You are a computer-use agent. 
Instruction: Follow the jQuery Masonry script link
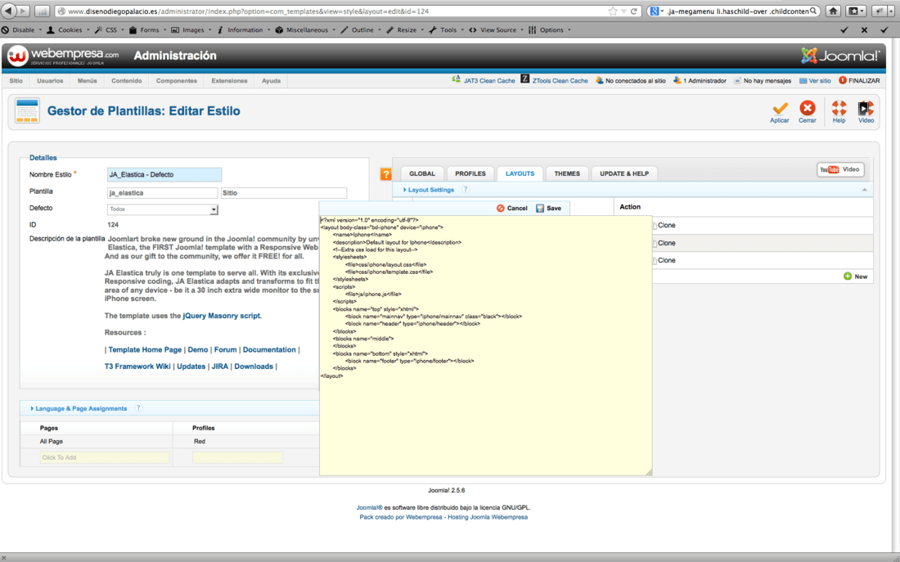coord(222,316)
